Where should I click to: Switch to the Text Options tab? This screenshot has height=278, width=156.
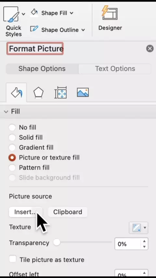pos(115,69)
